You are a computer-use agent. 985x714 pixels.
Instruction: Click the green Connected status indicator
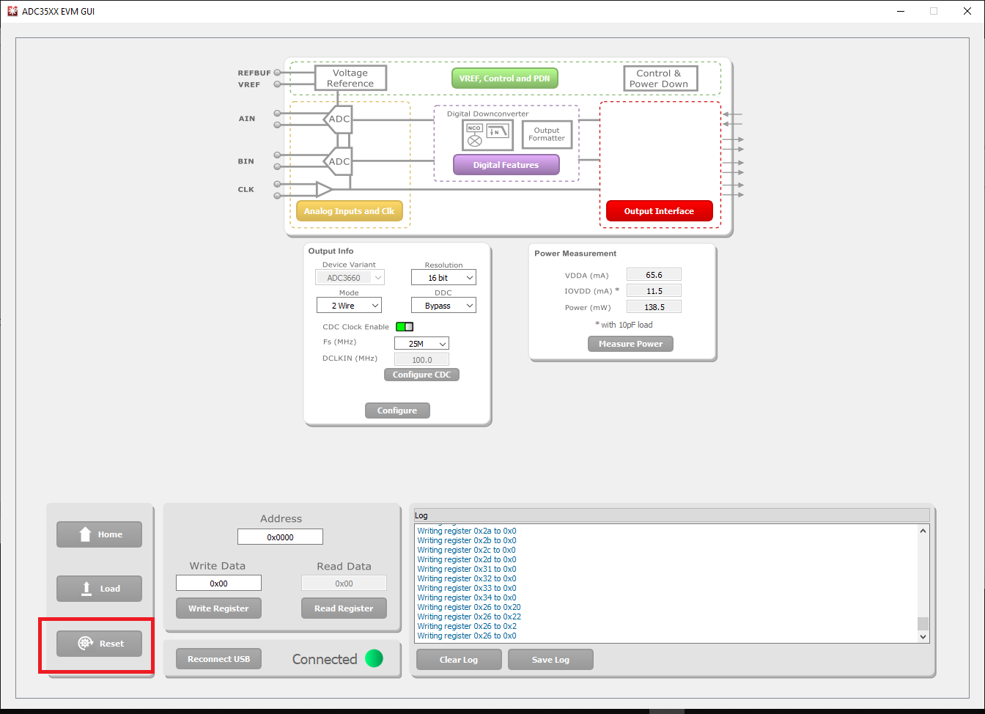click(374, 659)
